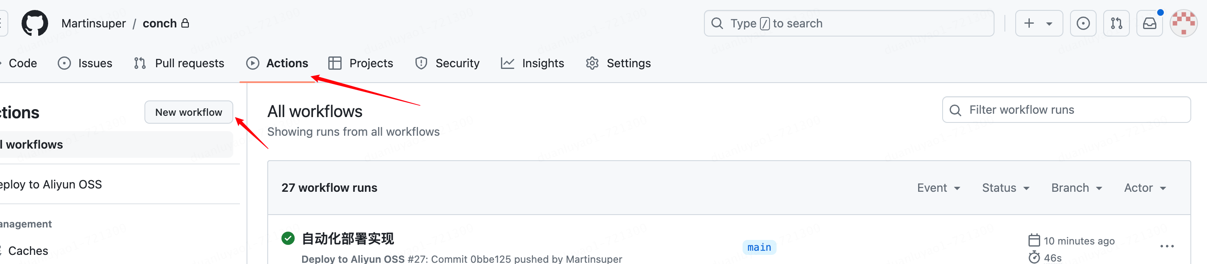Open the Event filter dropdown

point(938,188)
